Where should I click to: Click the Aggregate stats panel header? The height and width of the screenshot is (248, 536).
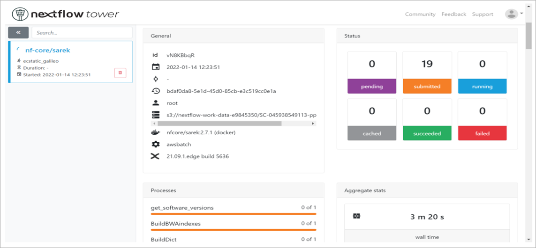click(427, 190)
